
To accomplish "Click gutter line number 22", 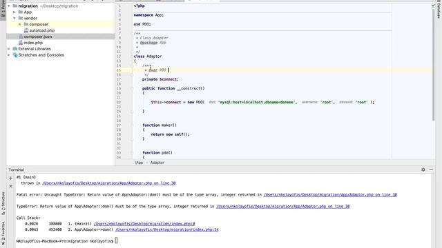I will click(x=119, y=103).
